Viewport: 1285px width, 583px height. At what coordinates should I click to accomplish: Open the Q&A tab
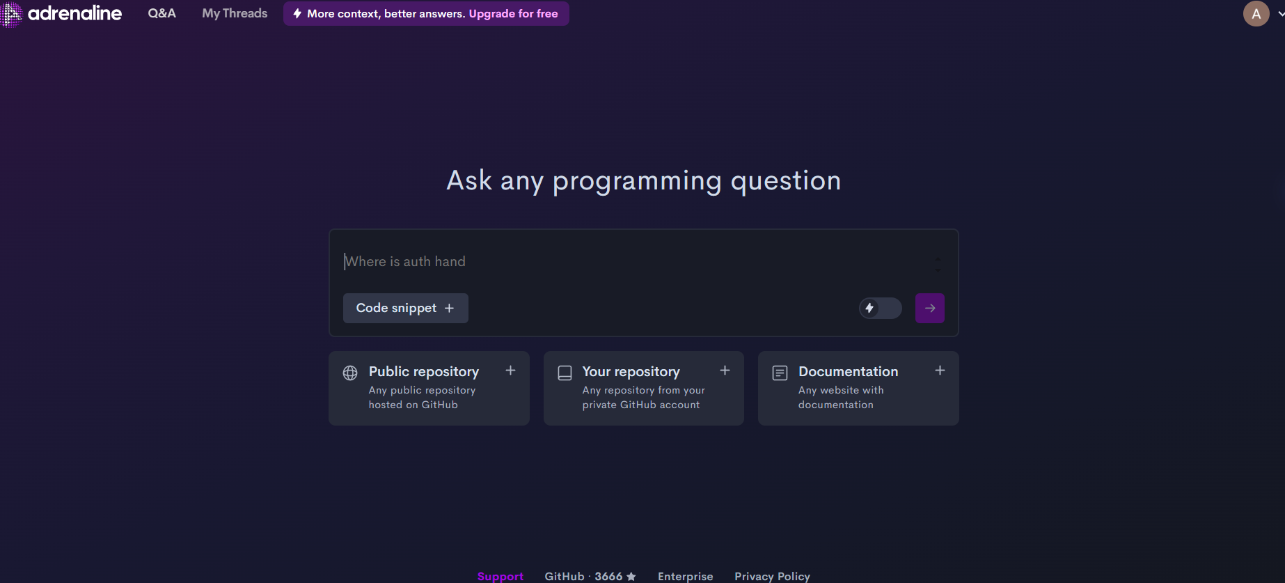(x=161, y=13)
